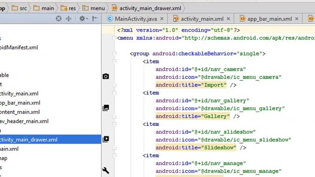Click the scroll-from-source target icon
Screen dimensions: 315x177
[x=59, y=19]
